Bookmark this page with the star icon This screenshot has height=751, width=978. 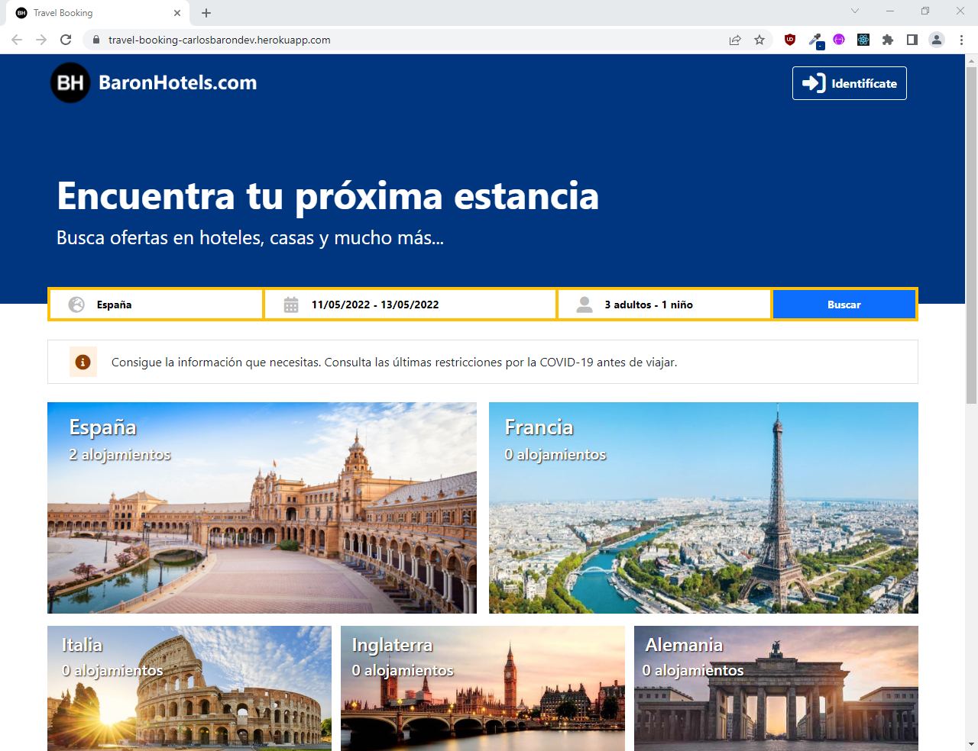pyautogui.click(x=759, y=40)
